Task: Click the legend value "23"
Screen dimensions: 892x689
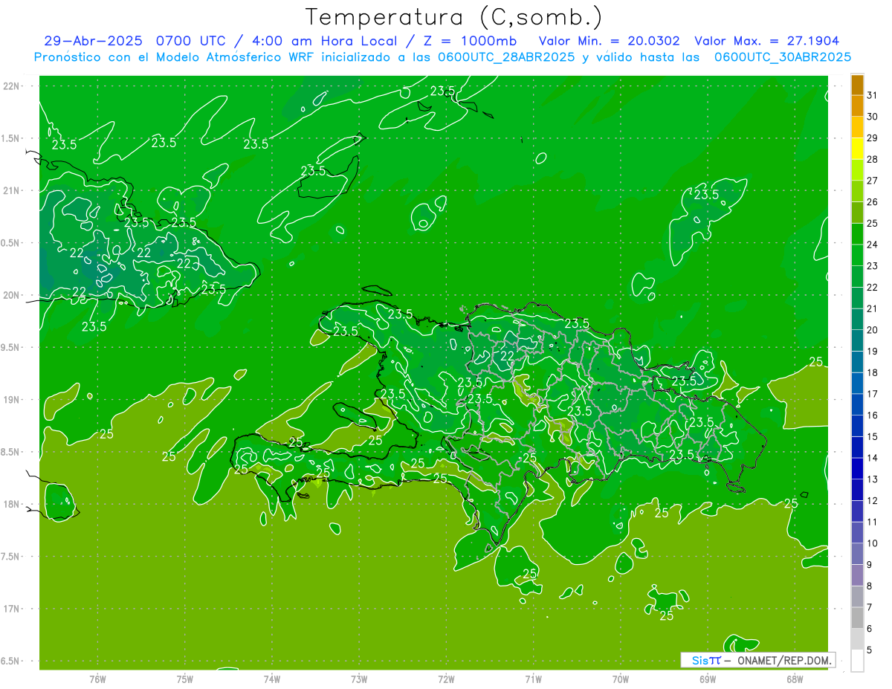Action: tap(872, 266)
